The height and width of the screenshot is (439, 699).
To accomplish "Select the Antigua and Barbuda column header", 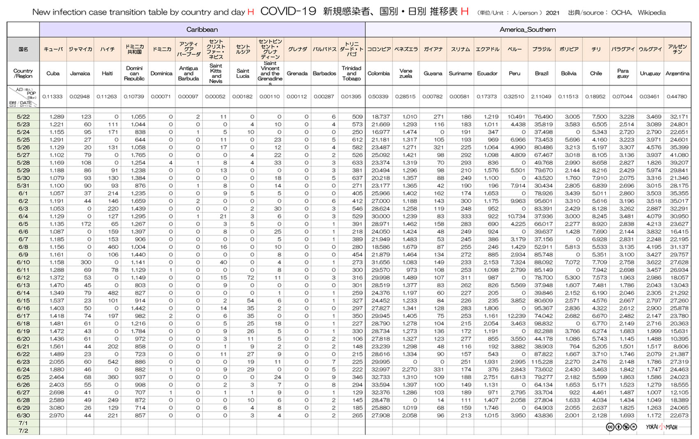I will tap(188, 73).
